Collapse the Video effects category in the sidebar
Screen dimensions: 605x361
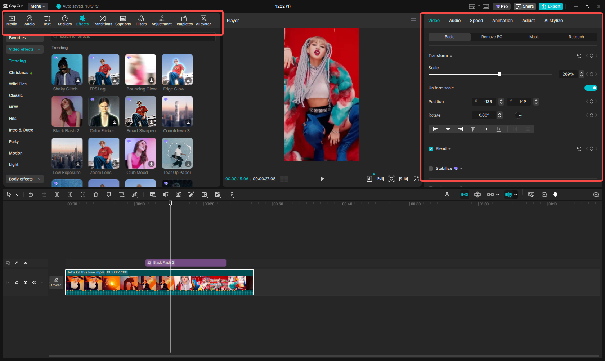coord(39,49)
